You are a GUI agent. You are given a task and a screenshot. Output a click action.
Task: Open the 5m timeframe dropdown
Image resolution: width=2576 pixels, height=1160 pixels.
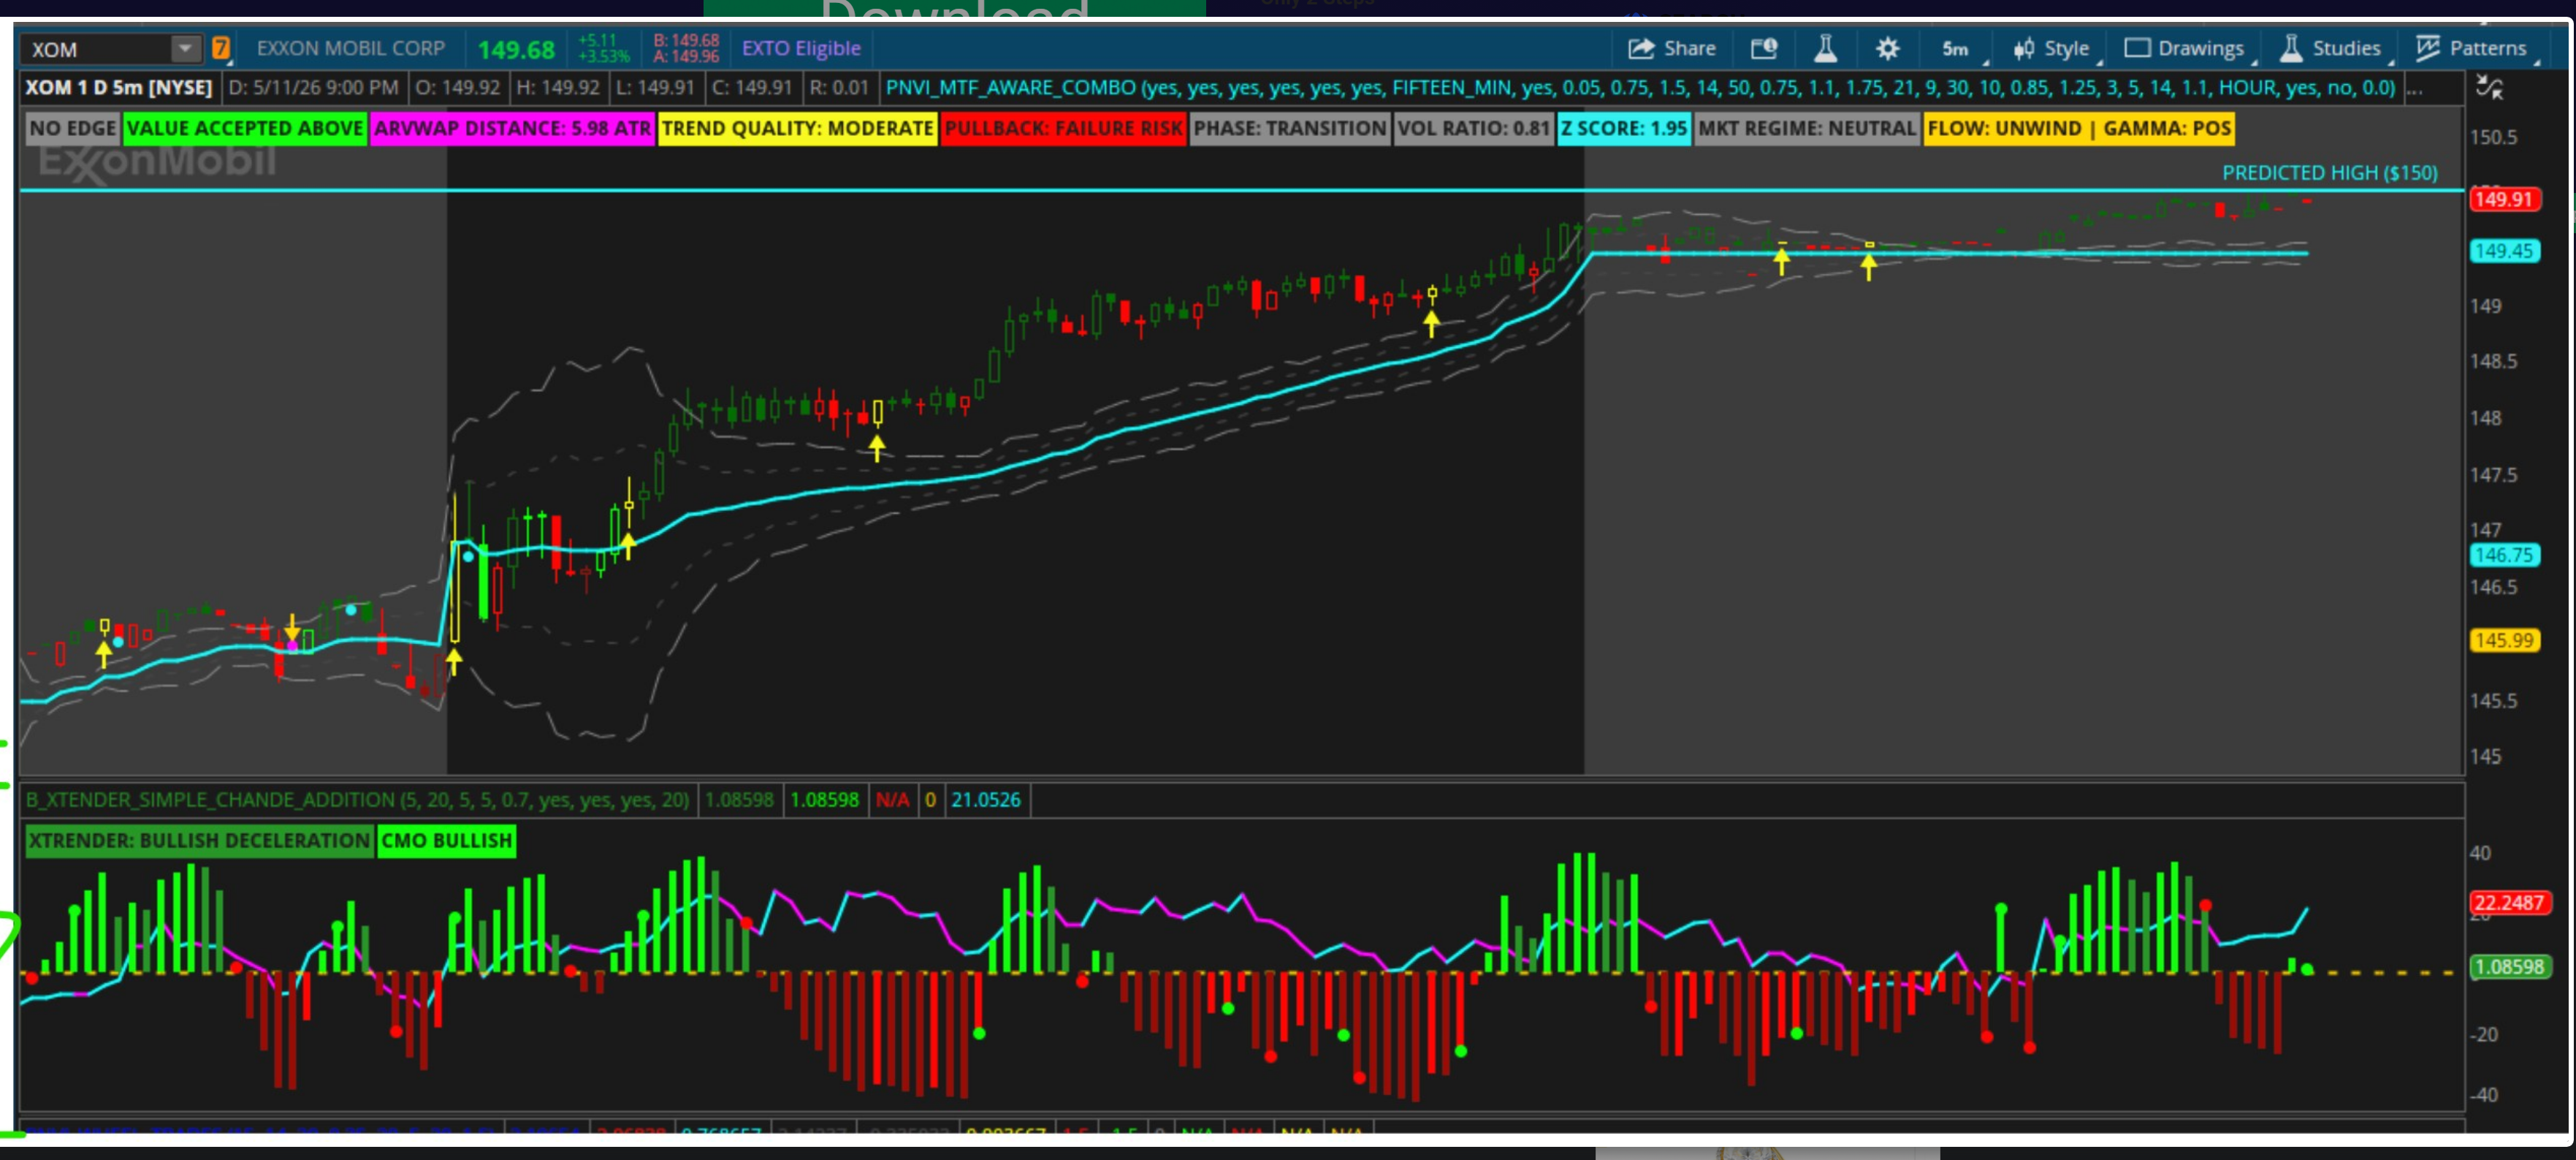coord(1959,48)
